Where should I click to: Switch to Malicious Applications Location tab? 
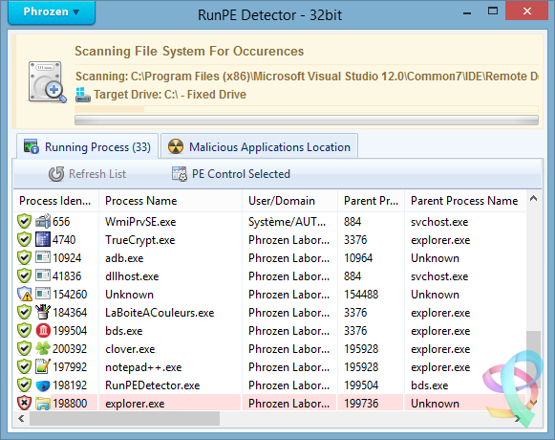[x=259, y=146]
